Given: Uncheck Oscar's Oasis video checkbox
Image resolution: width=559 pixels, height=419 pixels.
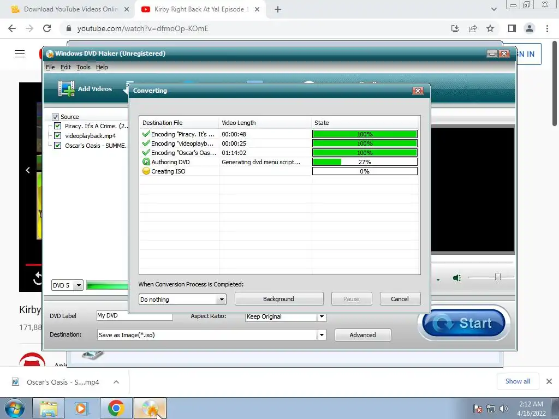Looking at the screenshot, I should tap(57, 145).
